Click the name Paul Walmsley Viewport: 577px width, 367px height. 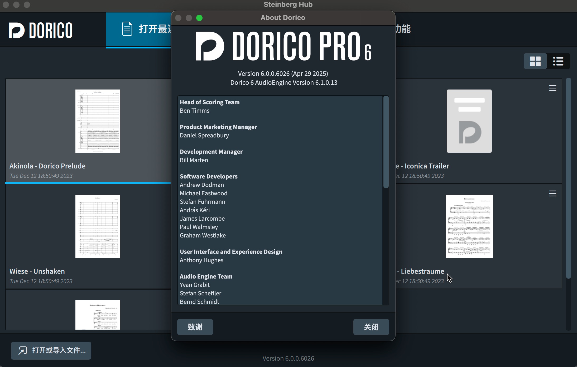199,227
